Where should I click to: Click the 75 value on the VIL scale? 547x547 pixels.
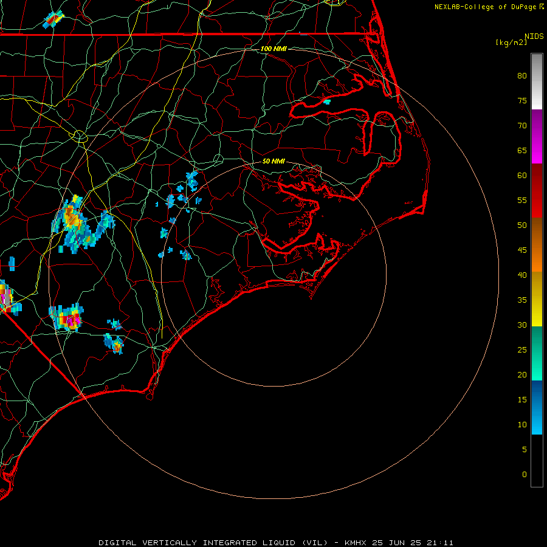(x=522, y=101)
